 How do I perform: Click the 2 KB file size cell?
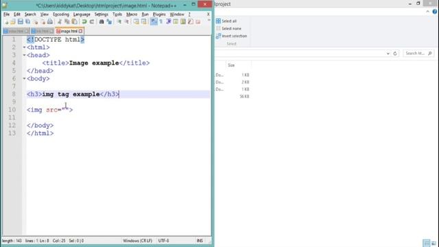[x=246, y=82]
